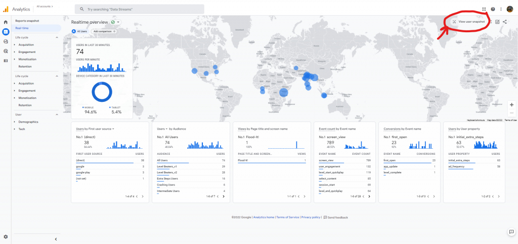518x244 pixels.
Task: Click previous arrow in Views by Page title card
Action: point(299,197)
